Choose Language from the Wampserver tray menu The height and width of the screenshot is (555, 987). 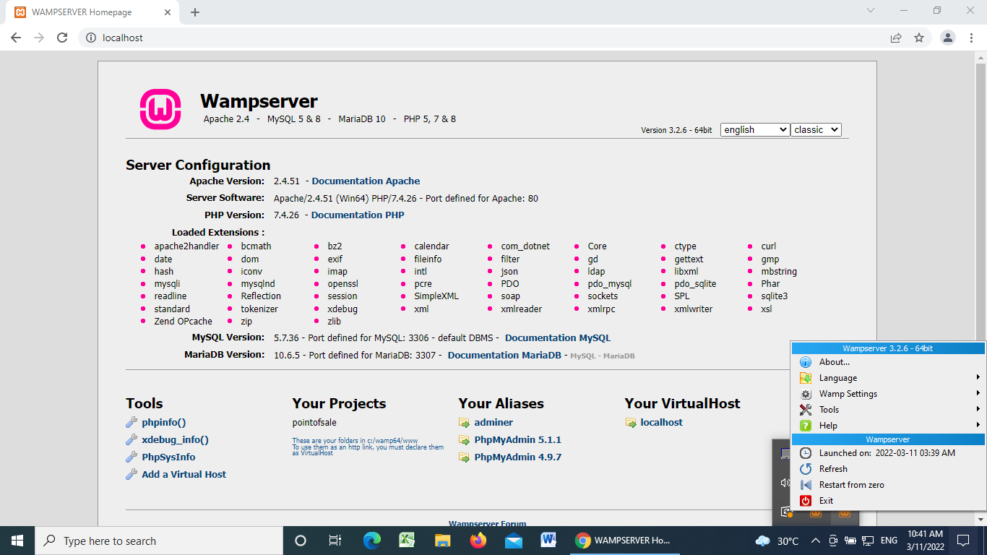[889, 378]
